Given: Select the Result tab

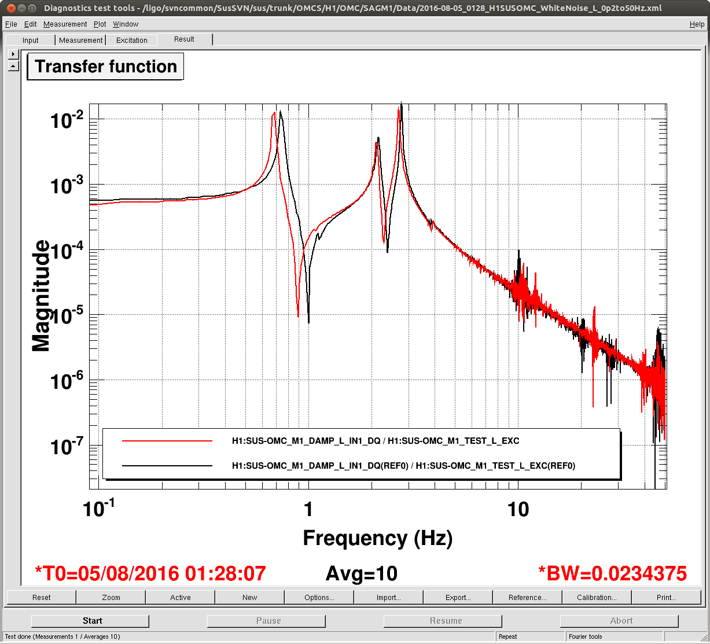Looking at the screenshot, I should coord(184,39).
